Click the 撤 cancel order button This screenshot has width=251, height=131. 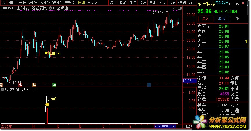click(238, 19)
